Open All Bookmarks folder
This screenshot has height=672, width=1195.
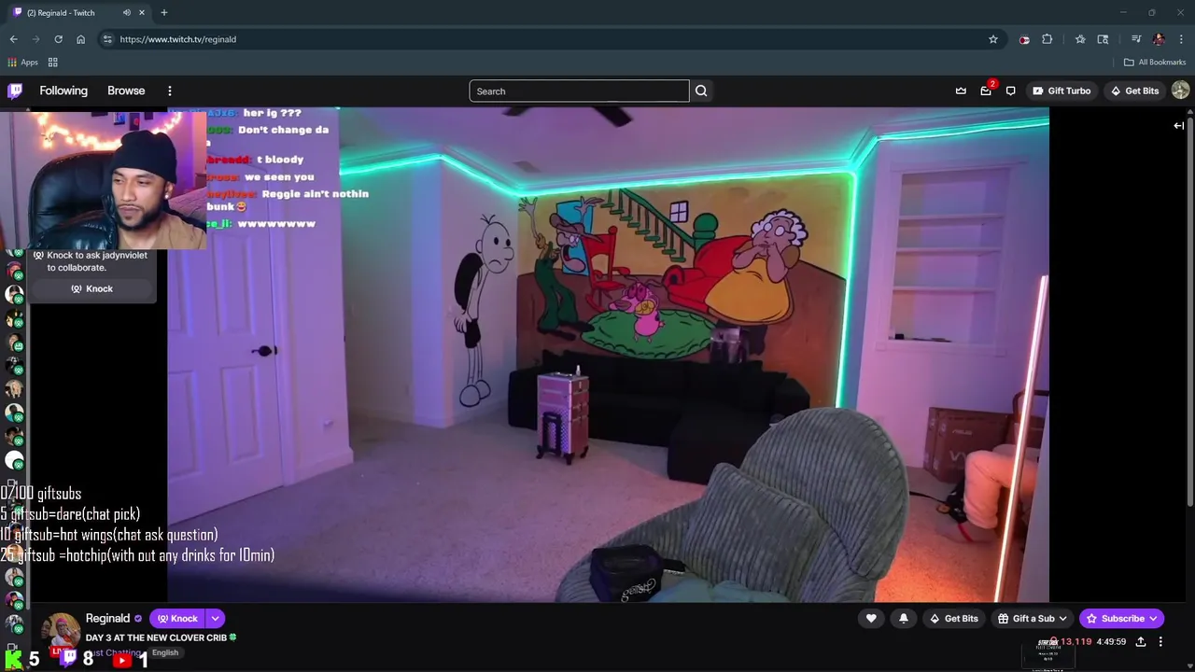coord(1155,63)
